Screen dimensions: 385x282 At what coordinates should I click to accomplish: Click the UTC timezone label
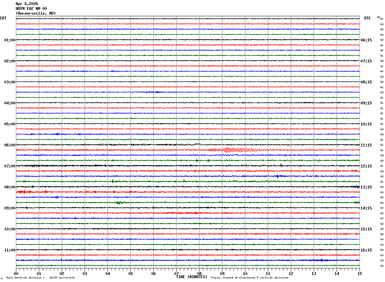click(367, 18)
